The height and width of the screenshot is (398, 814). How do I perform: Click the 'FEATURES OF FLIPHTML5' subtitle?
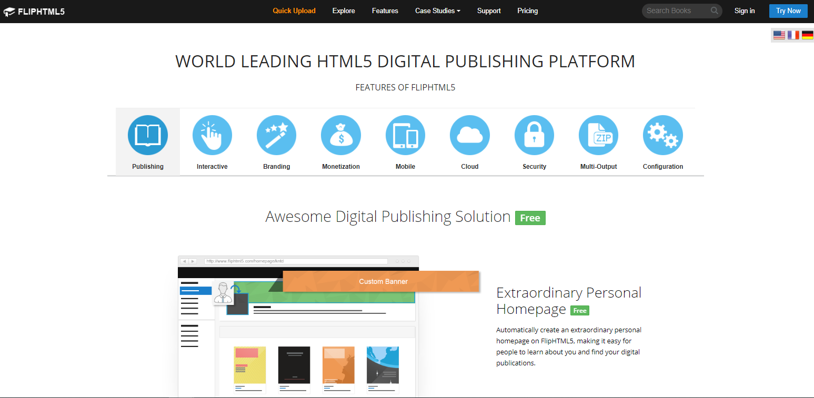tap(405, 88)
